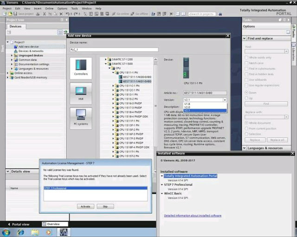Click the Device name input field
This screenshot has width=297, height=237.
tap(114, 50)
